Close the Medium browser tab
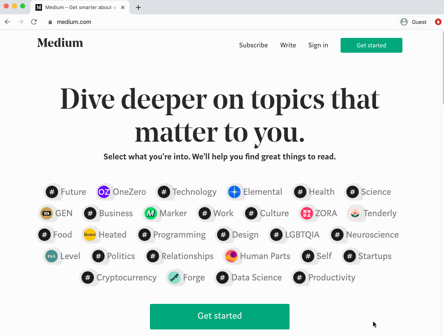444x336 pixels. pos(123,7)
